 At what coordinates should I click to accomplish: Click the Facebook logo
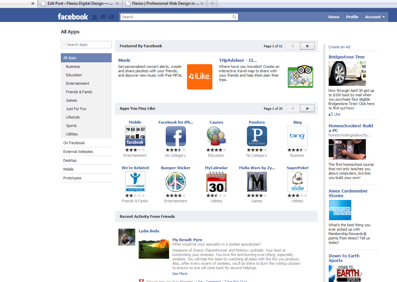pyautogui.click(x=73, y=17)
